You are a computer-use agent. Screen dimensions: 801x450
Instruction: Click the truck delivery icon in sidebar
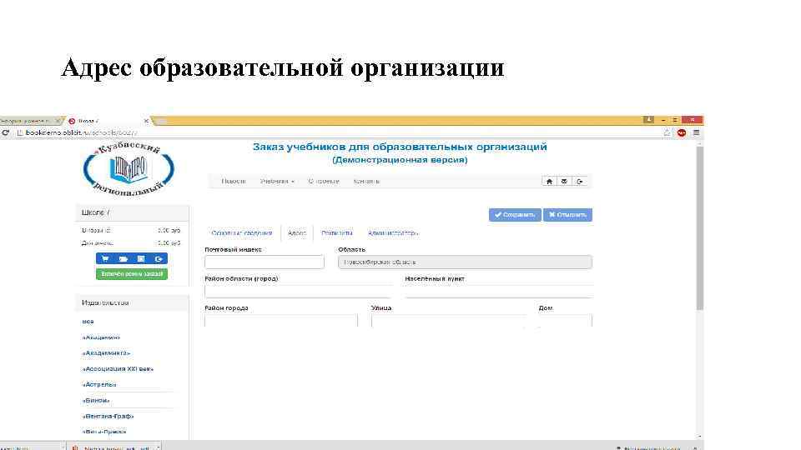(123, 258)
